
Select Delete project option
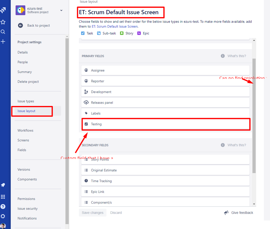[x=28, y=82]
